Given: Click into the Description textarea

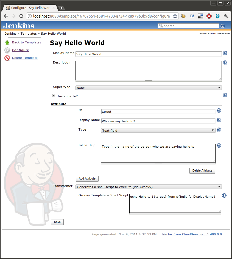Looking at the screenshot, I should (149, 71).
